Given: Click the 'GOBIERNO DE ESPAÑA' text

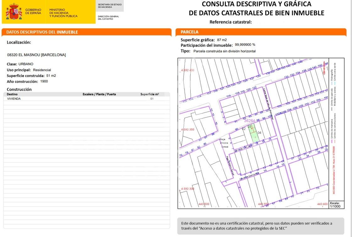Looking at the screenshot, I should tap(33, 11).
